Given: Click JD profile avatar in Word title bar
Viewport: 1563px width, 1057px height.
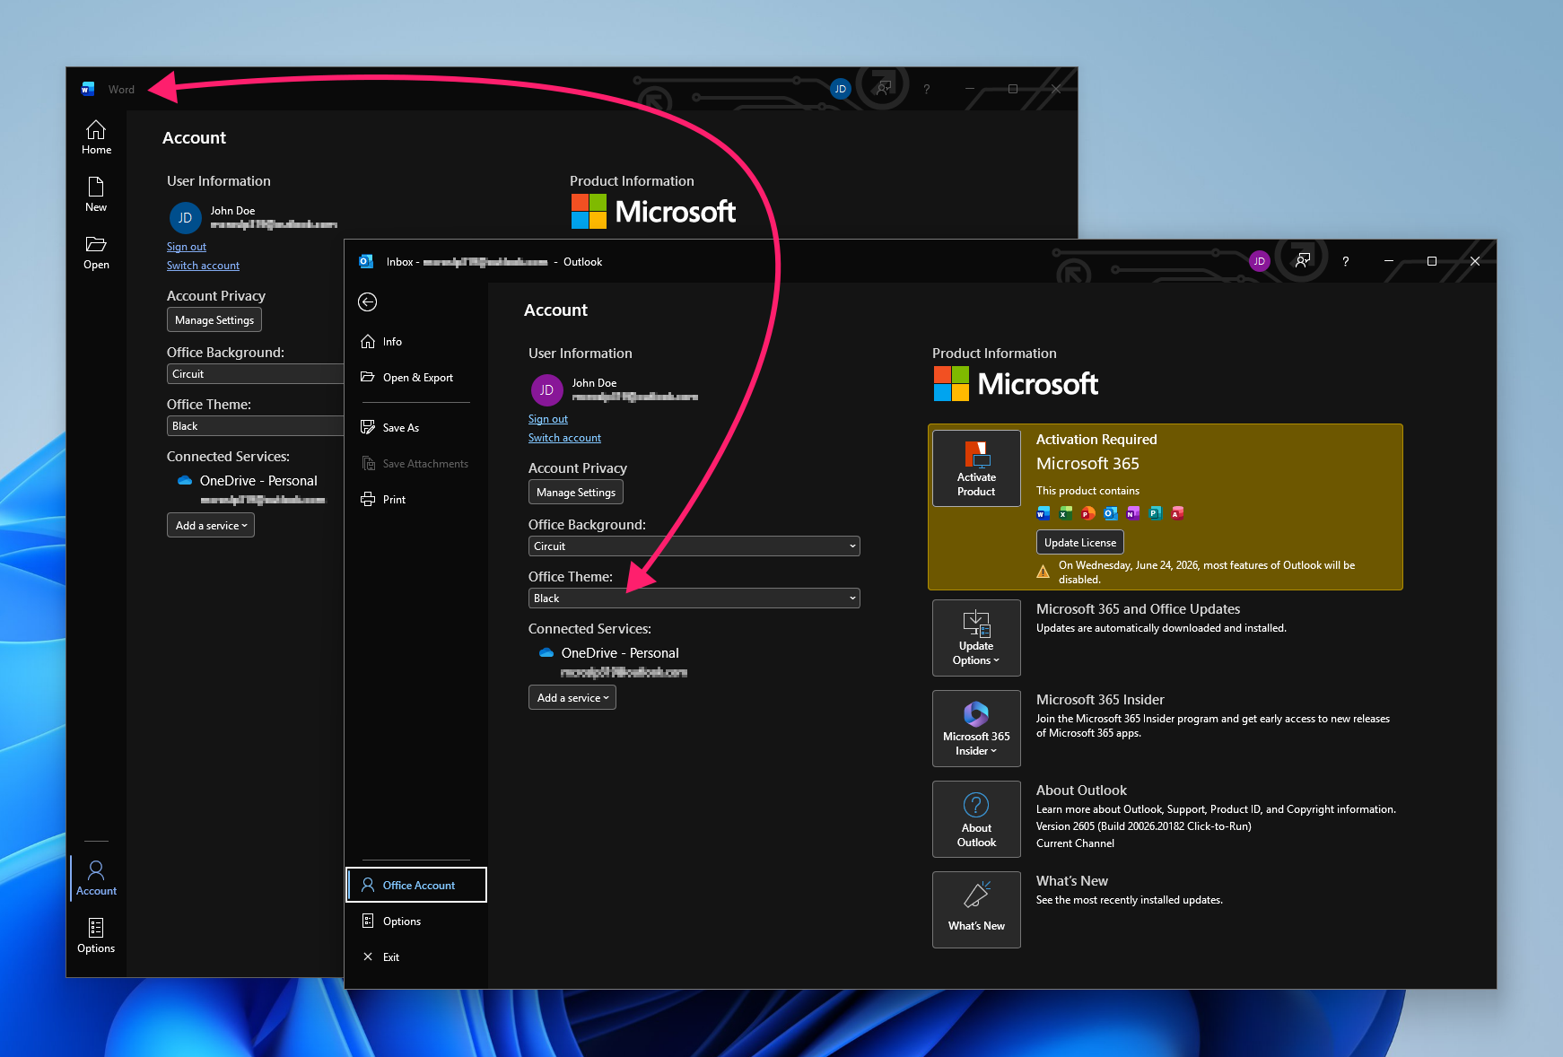Looking at the screenshot, I should (x=840, y=89).
